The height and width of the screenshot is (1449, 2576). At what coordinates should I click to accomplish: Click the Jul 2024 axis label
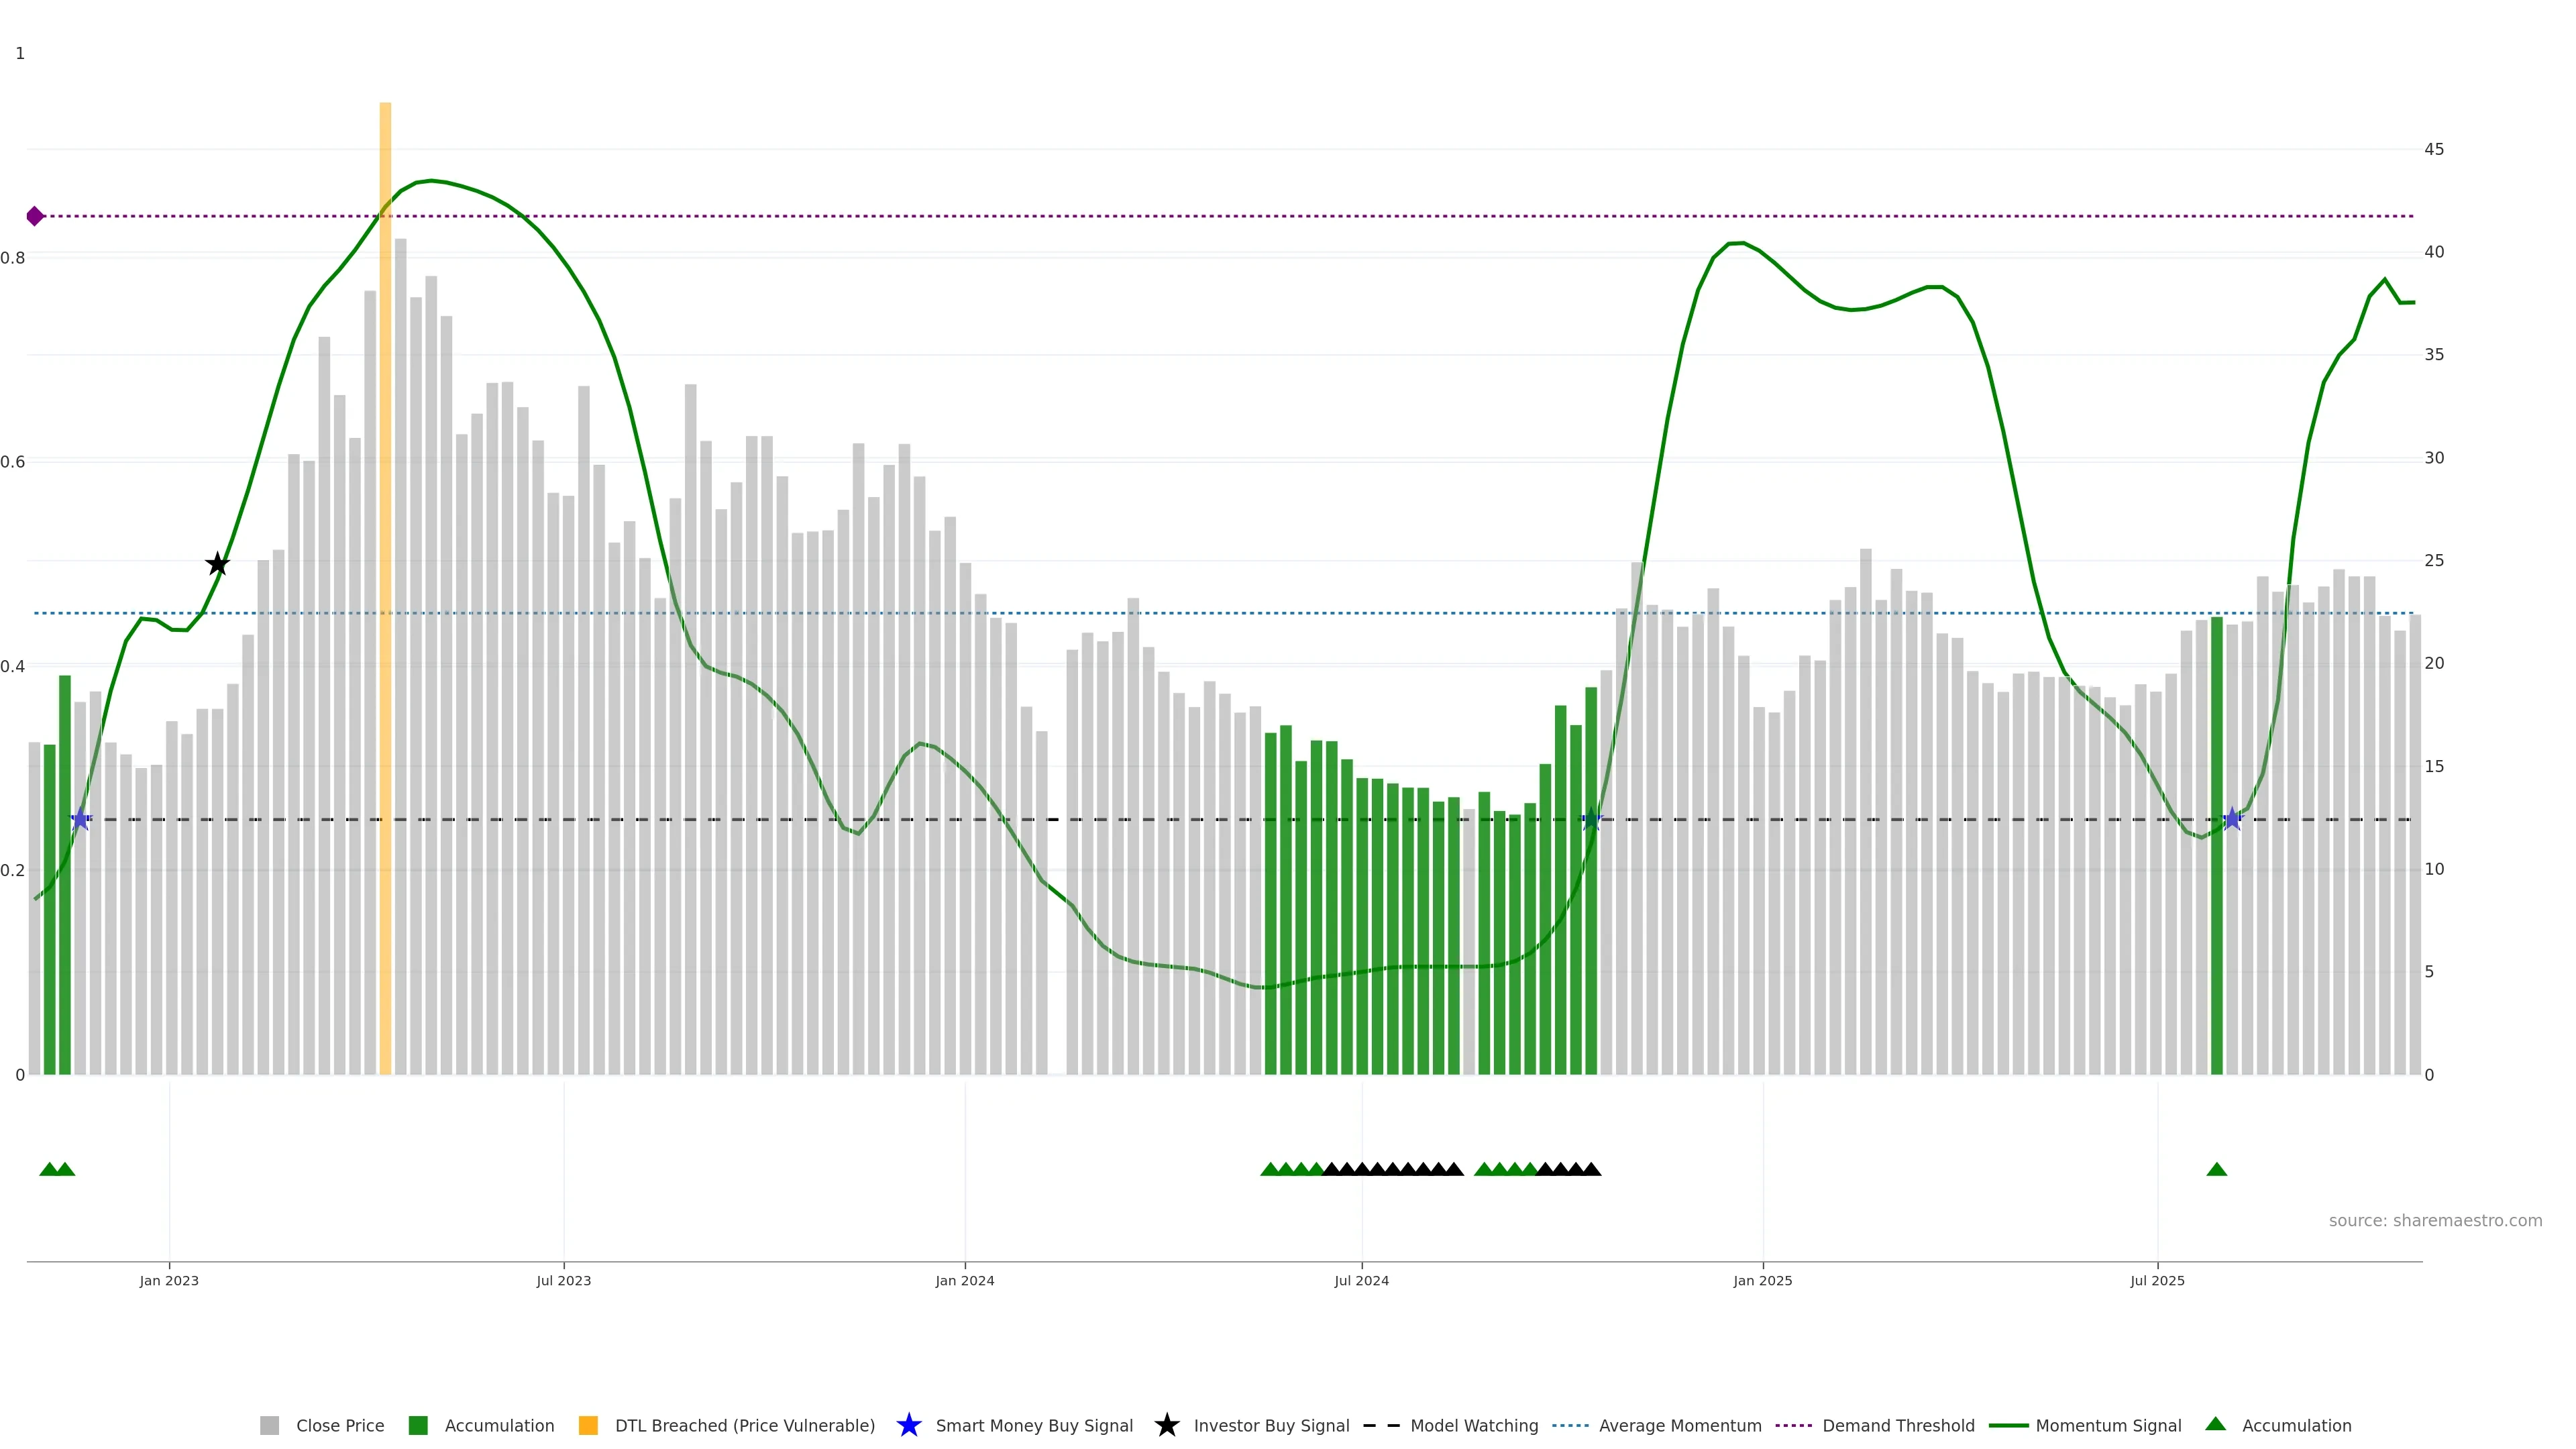(1361, 1281)
